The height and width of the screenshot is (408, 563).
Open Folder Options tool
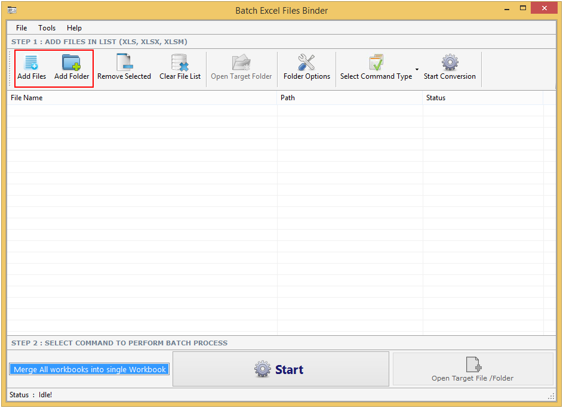[x=307, y=68]
